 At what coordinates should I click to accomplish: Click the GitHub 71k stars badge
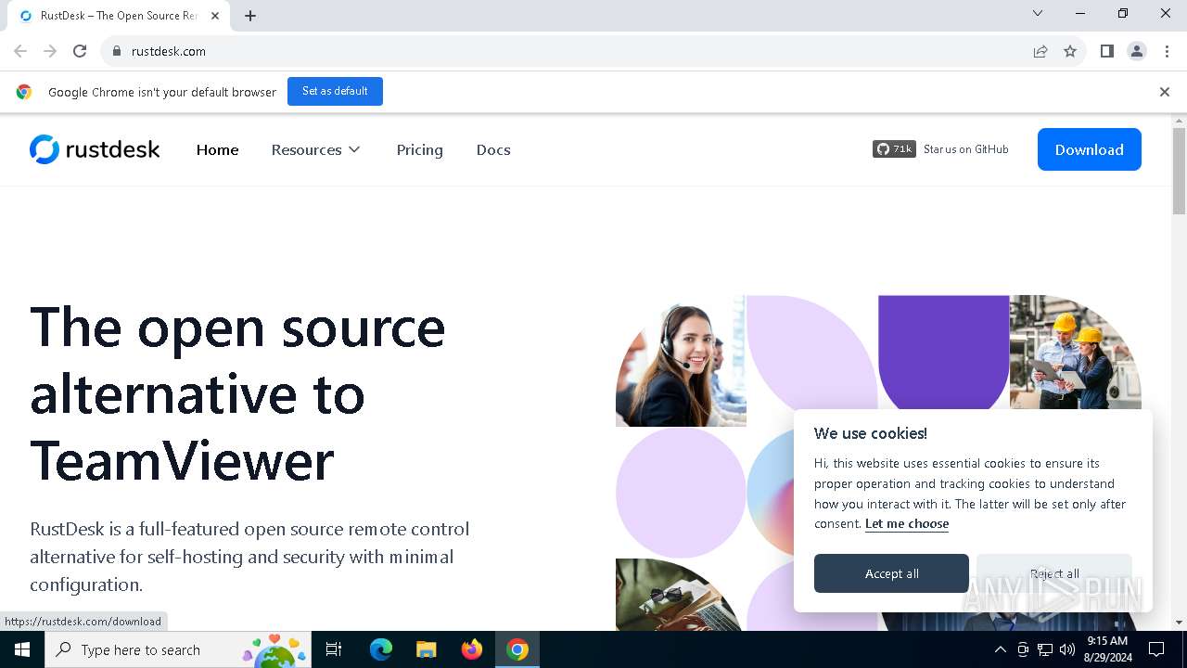[x=894, y=148]
